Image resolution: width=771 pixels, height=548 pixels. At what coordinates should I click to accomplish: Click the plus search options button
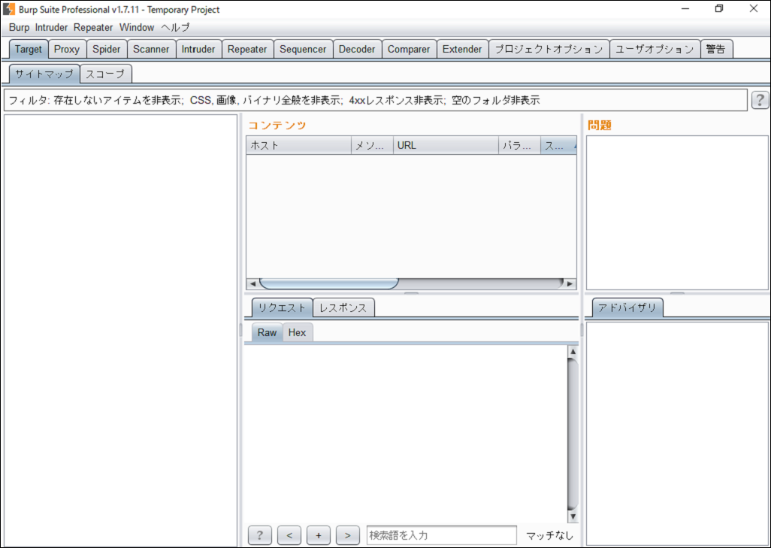tap(318, 535)
